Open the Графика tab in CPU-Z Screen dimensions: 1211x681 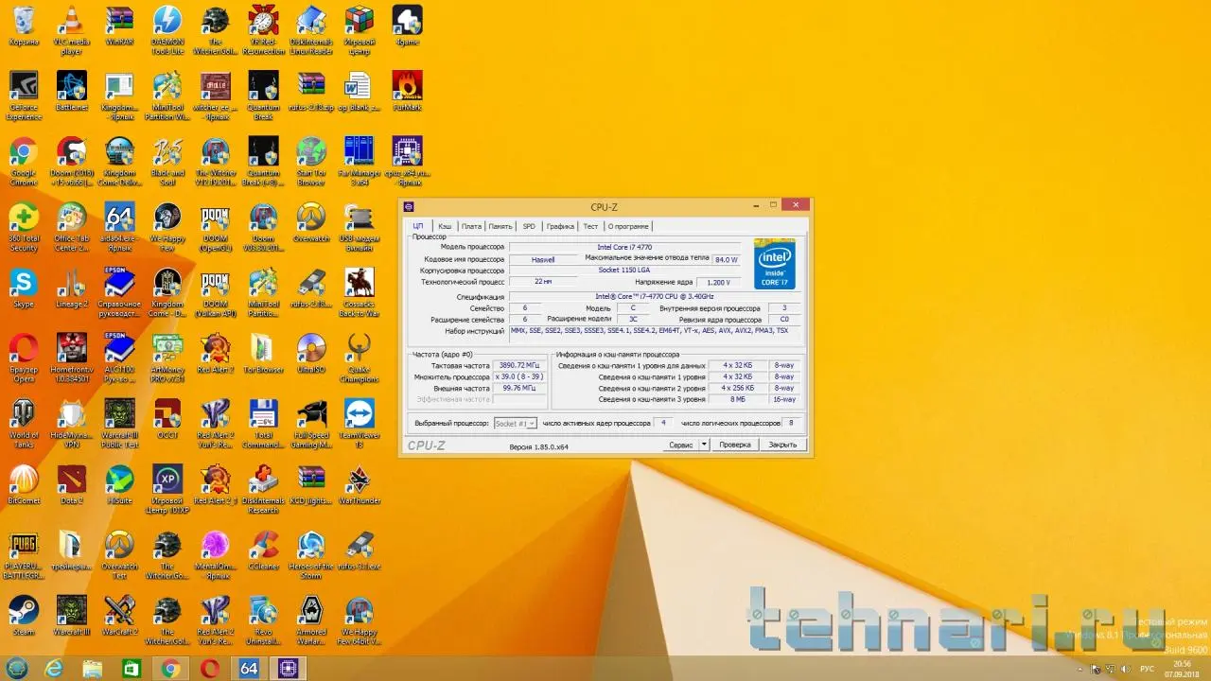click(560, 226)
